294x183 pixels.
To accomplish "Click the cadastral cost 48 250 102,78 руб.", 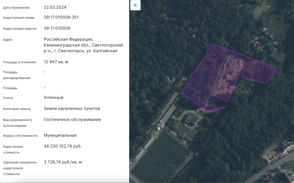I will tap(63, 146).
